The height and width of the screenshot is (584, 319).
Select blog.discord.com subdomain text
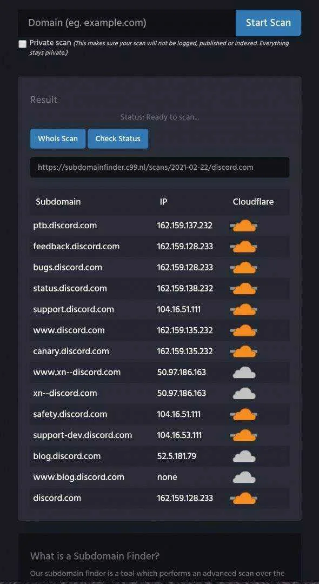point(67,456)
